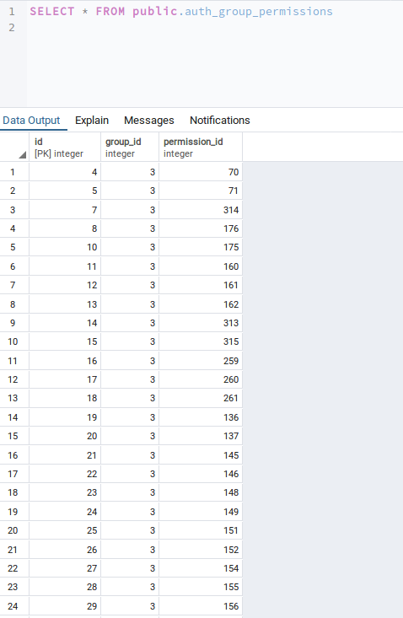Open the Data Output tab
The image size is (403, 618).
[x=31, y=121]
